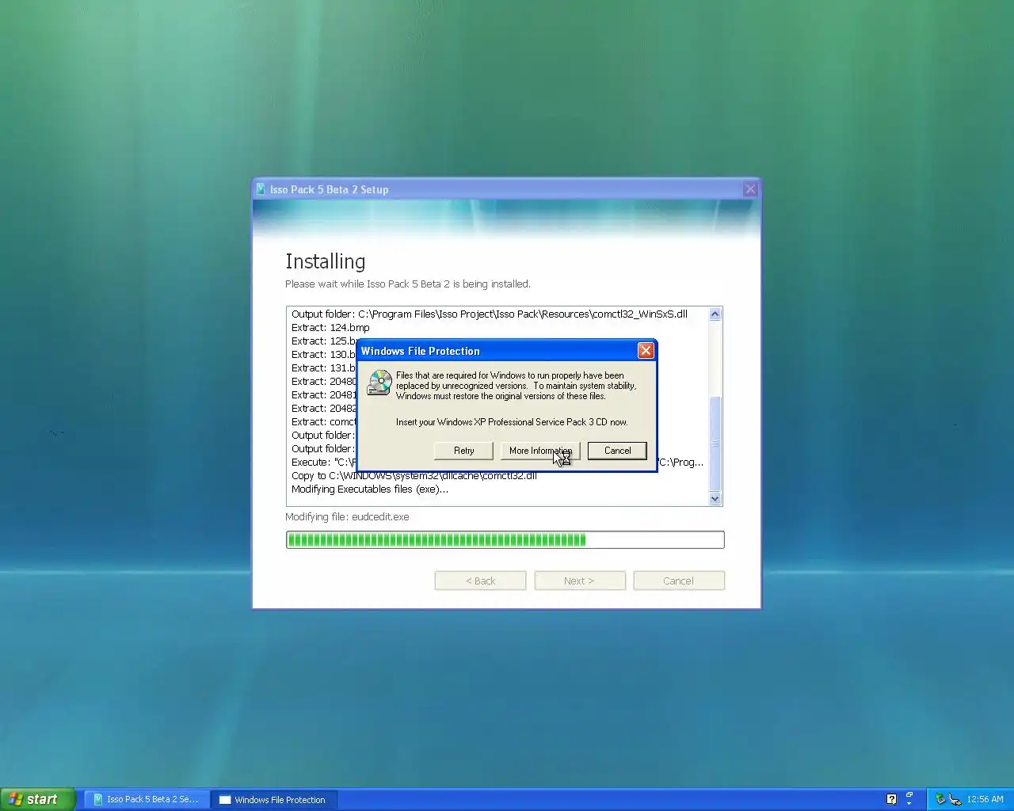Click the 12:56 AM system clock
The image size is (1014, 811).
coord(985,799)
